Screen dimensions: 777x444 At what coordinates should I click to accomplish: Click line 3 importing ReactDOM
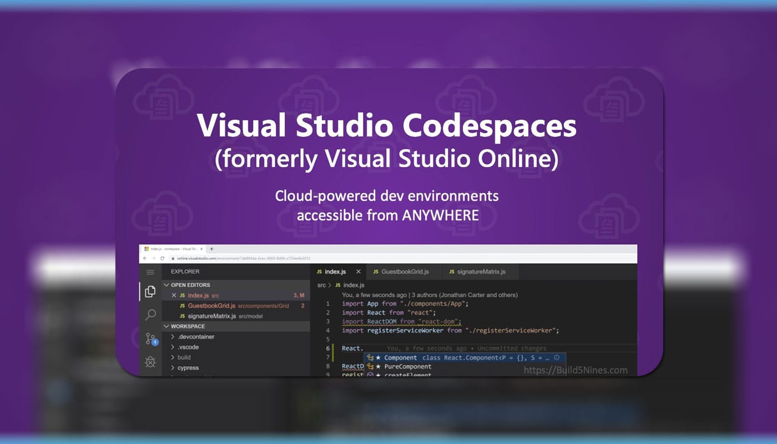click(402, 321)
